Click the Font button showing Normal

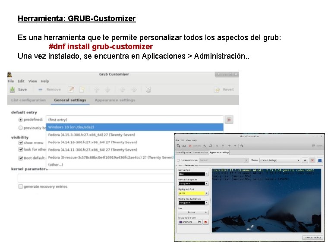[x=193, y=212]
